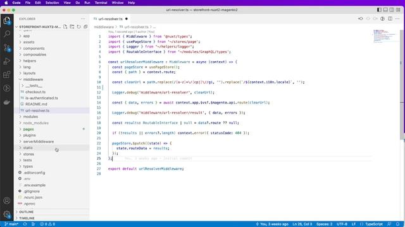Click notifications bell in status bar
405x227 pixels.
[398, 224]
